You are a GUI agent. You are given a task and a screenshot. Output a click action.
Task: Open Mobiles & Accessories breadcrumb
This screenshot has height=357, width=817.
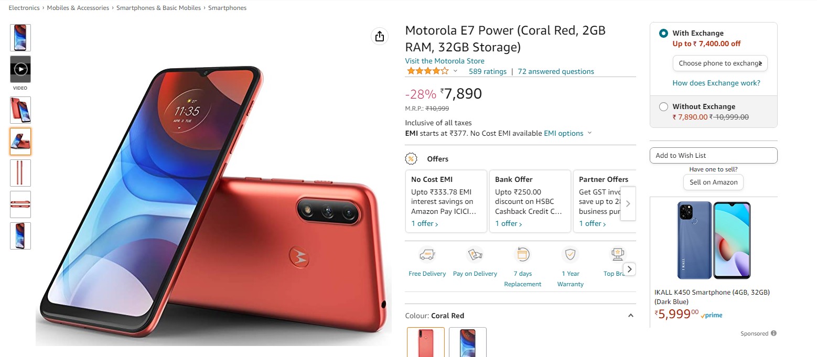tap(78, 8)
